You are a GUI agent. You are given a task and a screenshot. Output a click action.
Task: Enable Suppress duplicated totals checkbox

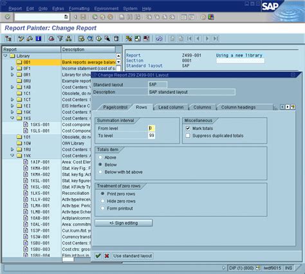[x=188, y=136]
